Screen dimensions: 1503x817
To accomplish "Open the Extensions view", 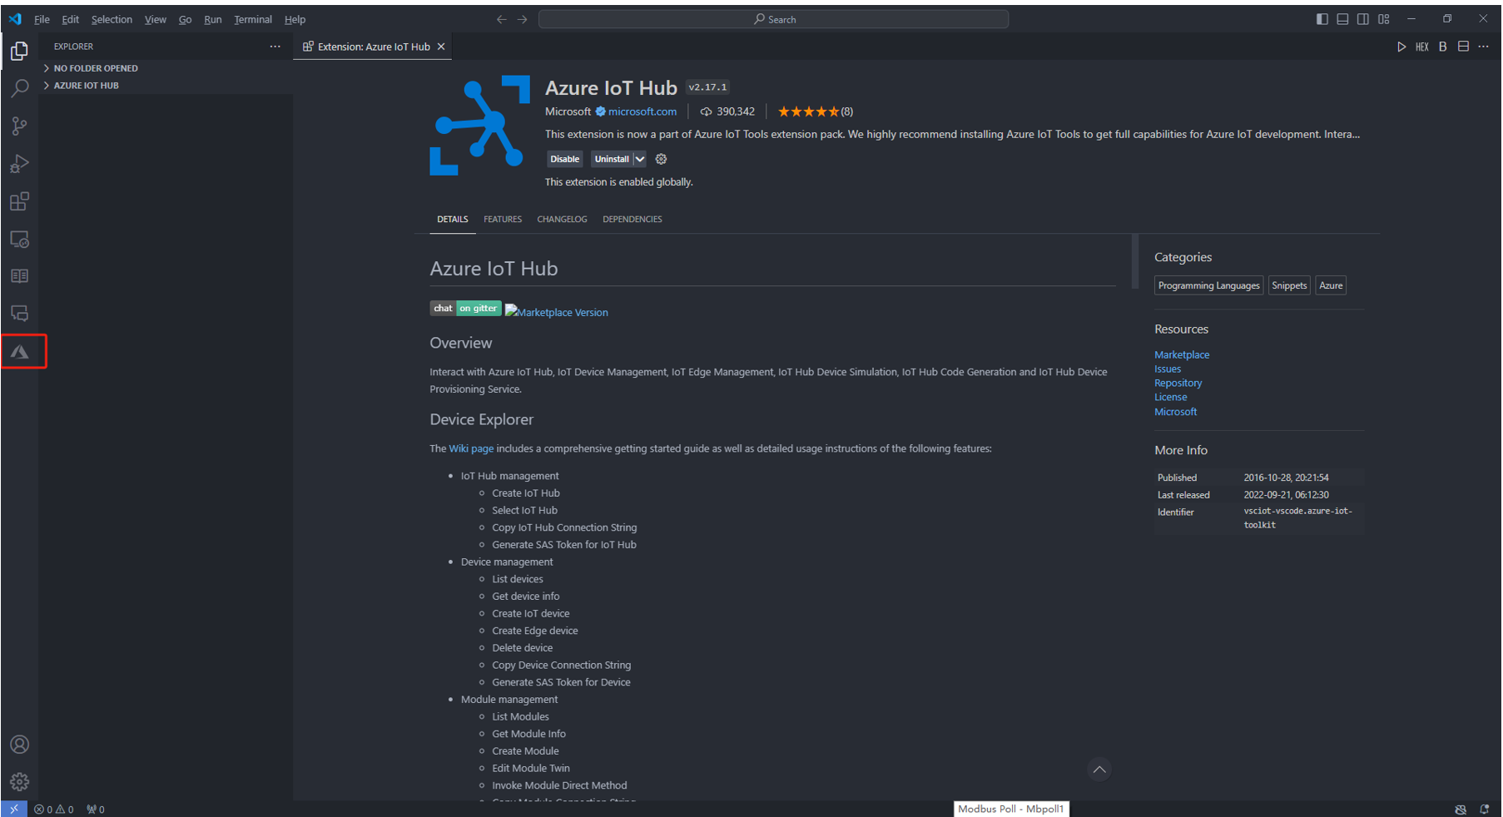I will pyautogui.click(x=19, y=201).
